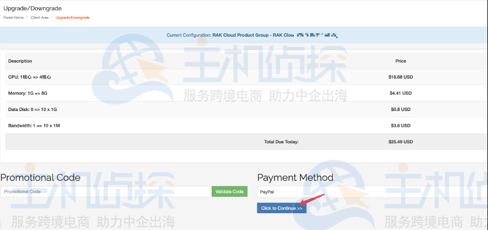This screenshot has width=488, height=230.
Task: Click the Upgrade/Downgrade page title
Action: [32, 8]
